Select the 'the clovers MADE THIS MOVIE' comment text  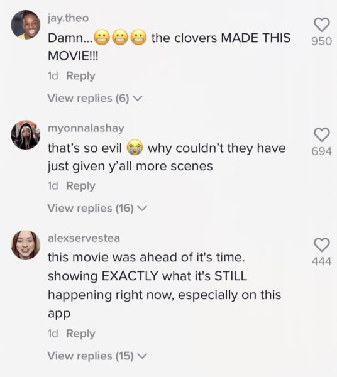(169, 47)
